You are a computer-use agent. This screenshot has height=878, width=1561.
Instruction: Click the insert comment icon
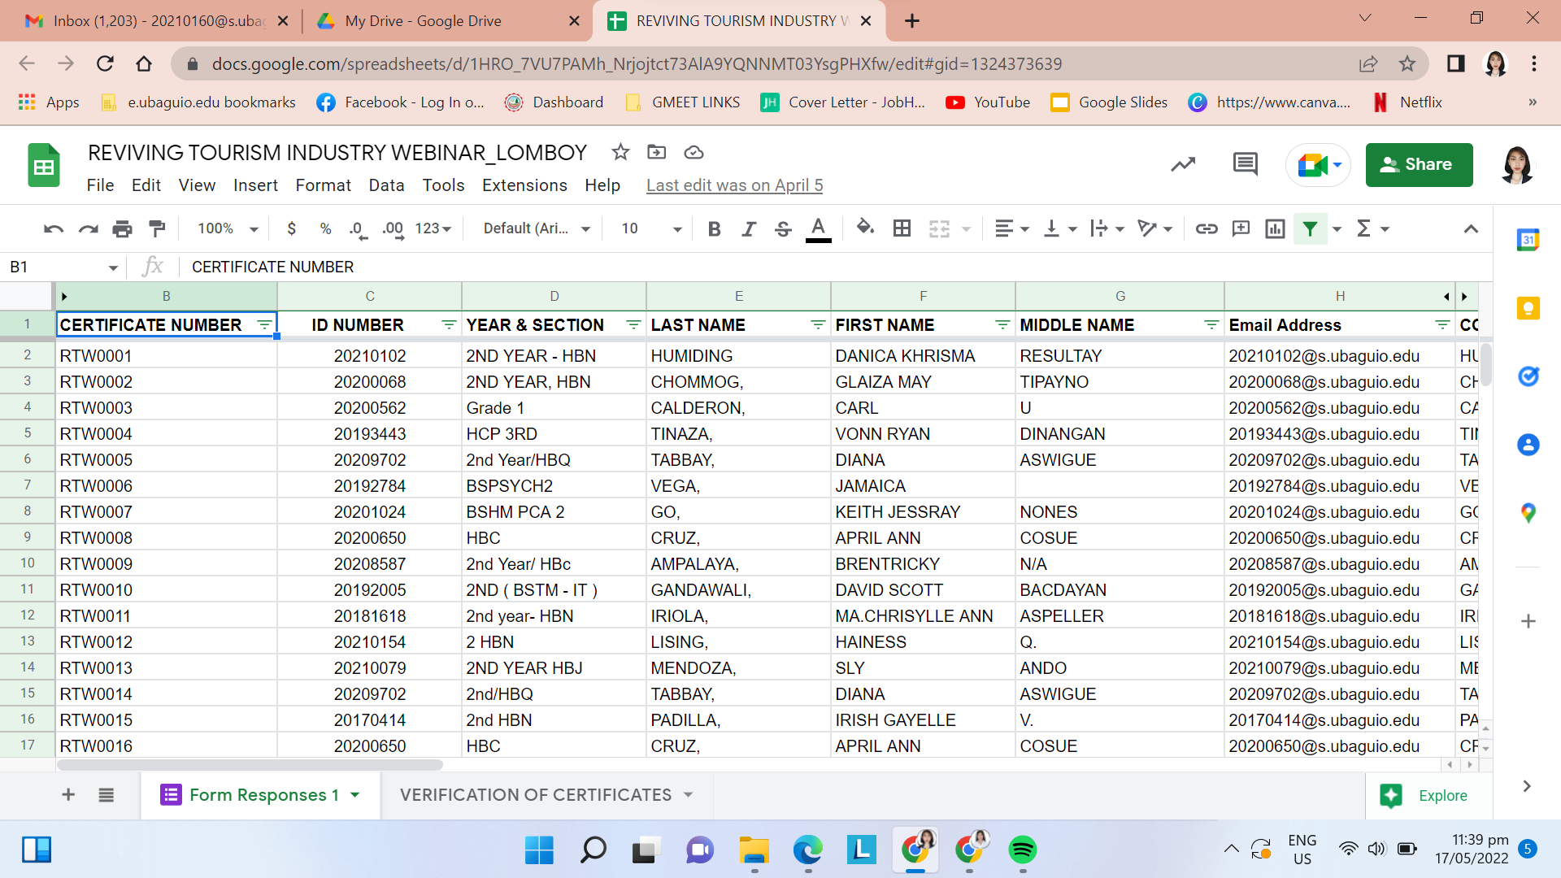click(1241, 229)
